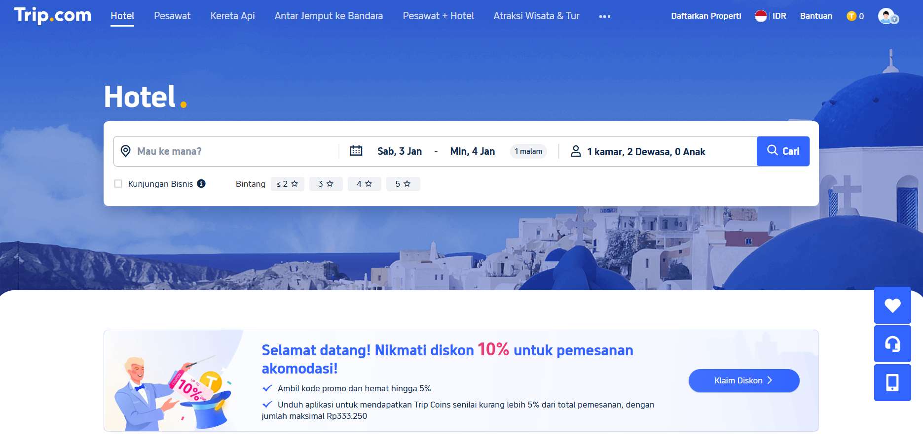Click the Trip.com logo
The width and height of the screenshot is (923, 444).
click(x=52, y=15)
